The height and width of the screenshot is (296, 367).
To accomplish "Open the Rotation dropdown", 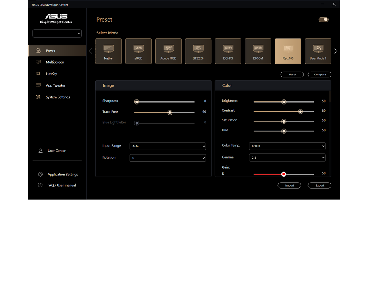I will pyautogui.click(x=168, y=158).
